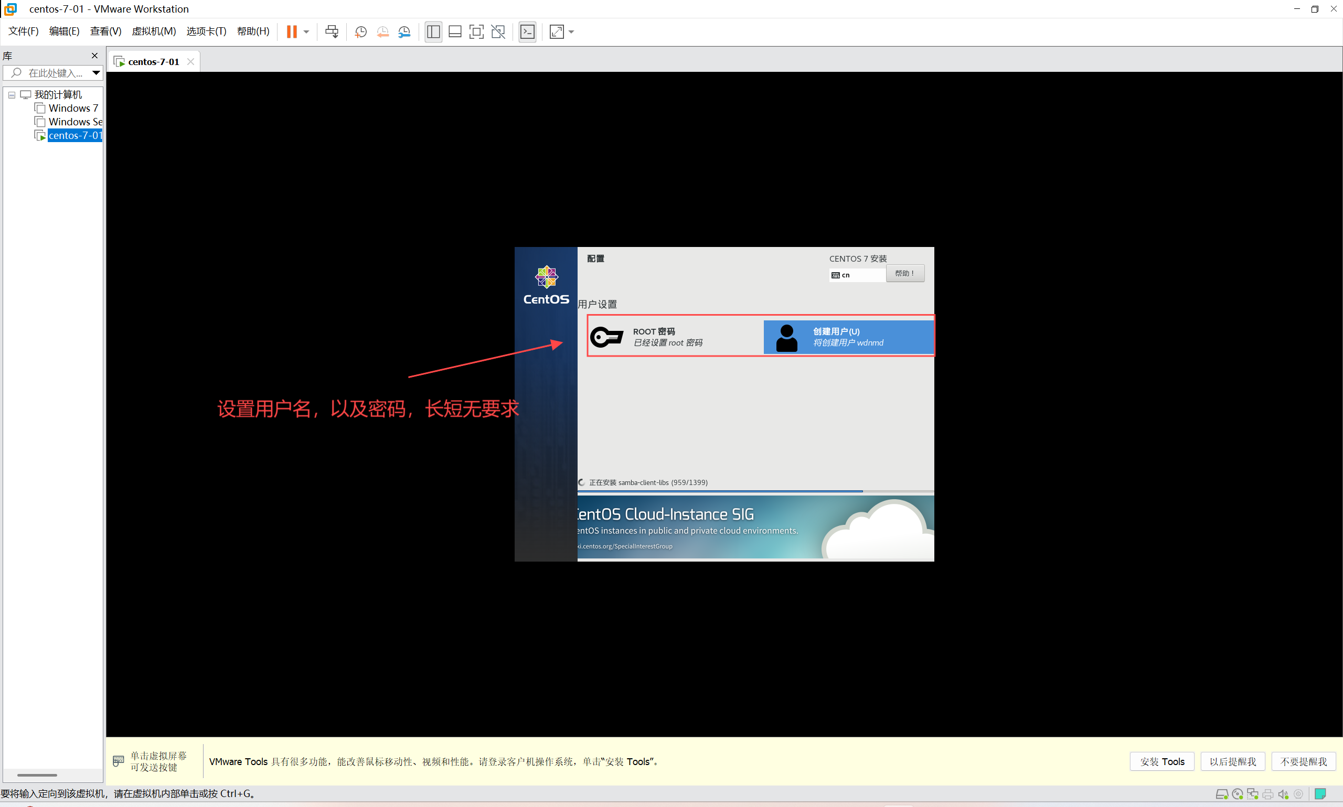Click the 安装 Tools button
1343x807 pixels.
tap(1161, 761)
